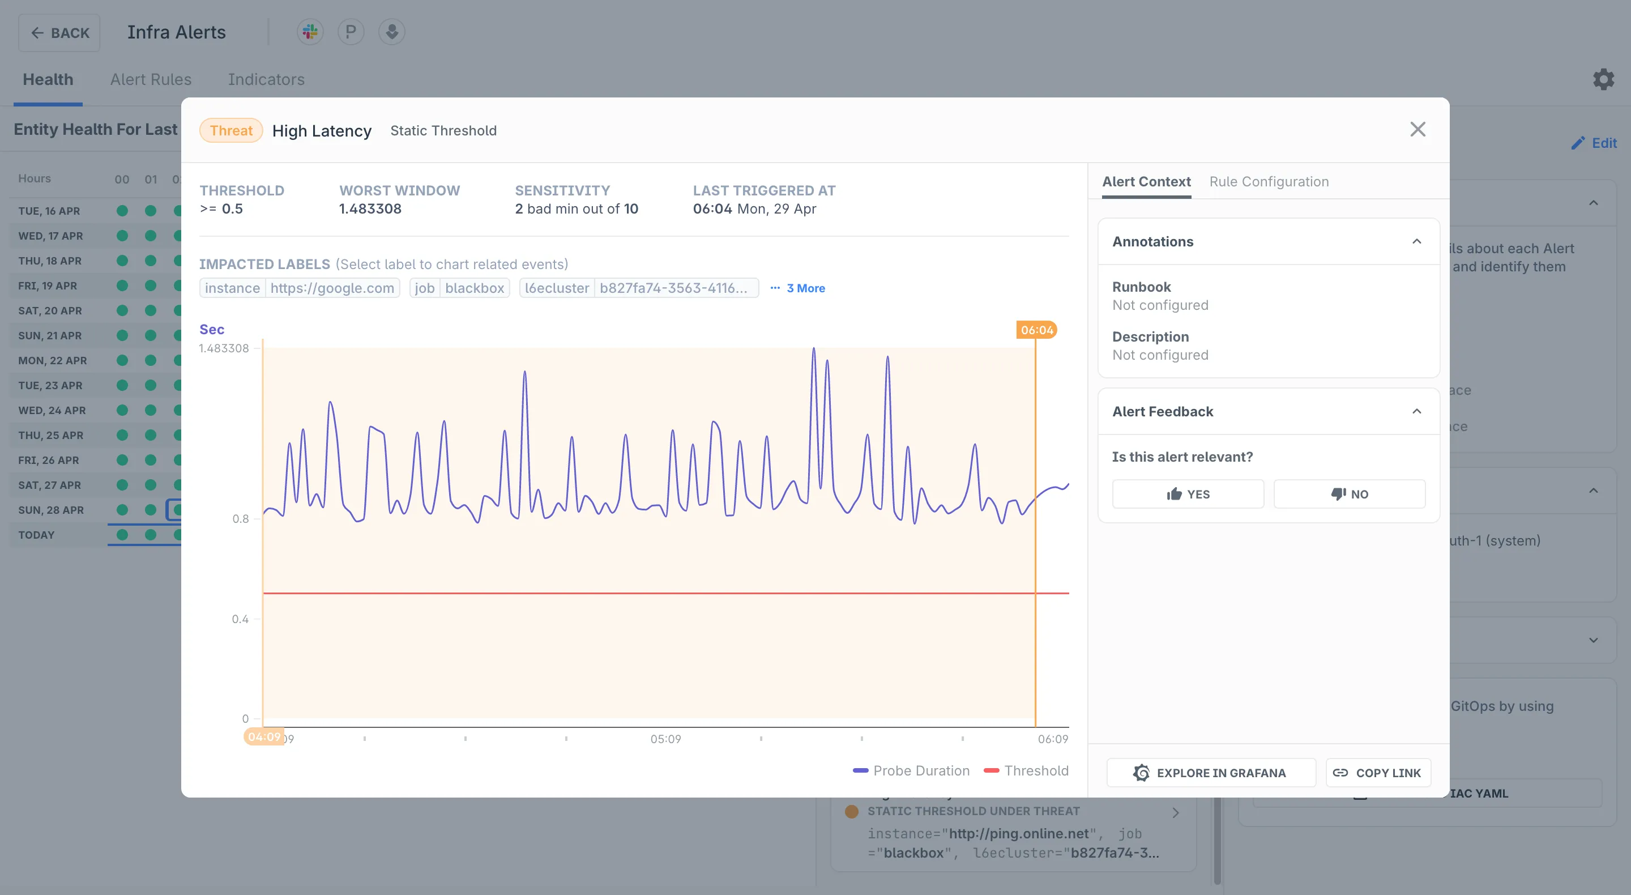
Task: Select the l6ecluster label chip
Action: 639,288
